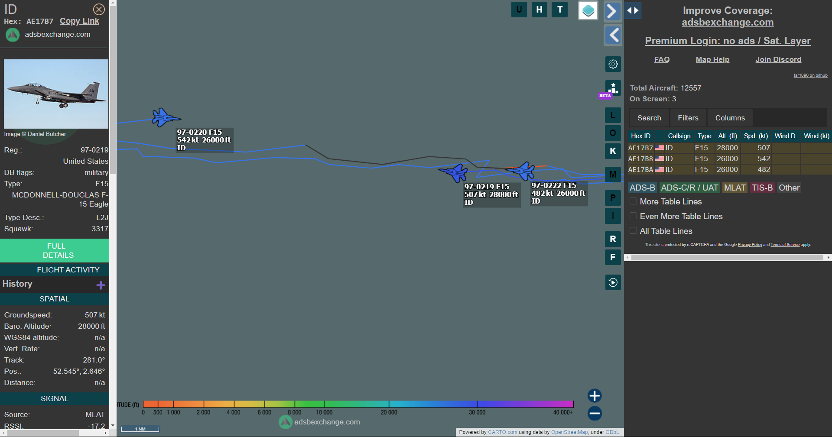Toggle the I map button
This screenshot has height=437, width=832.
pyautogui.click(x=613, y=216)
